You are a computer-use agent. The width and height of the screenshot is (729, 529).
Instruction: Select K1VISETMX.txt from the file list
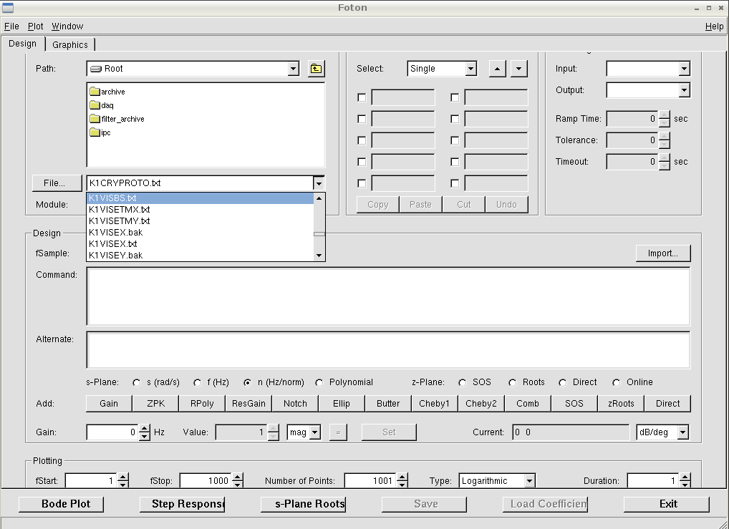click(x=120, y=210)
